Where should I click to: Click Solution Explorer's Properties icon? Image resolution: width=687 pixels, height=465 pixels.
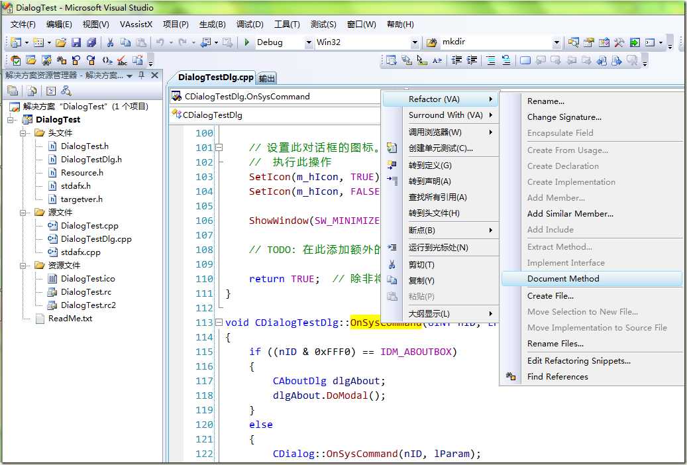[13, 91]
